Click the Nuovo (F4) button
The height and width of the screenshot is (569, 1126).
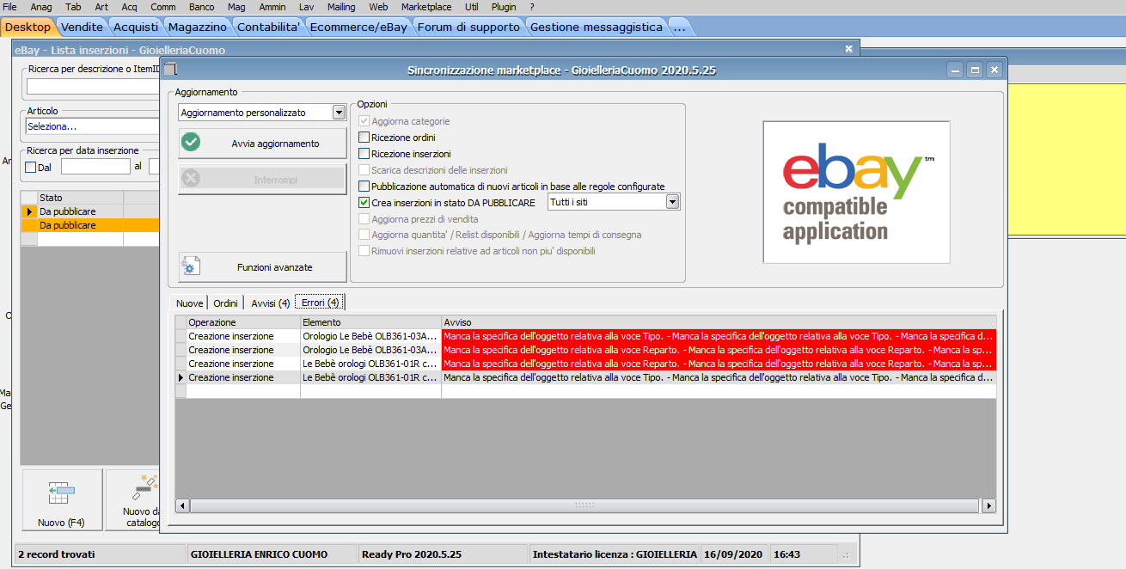[x=61, y=499]
